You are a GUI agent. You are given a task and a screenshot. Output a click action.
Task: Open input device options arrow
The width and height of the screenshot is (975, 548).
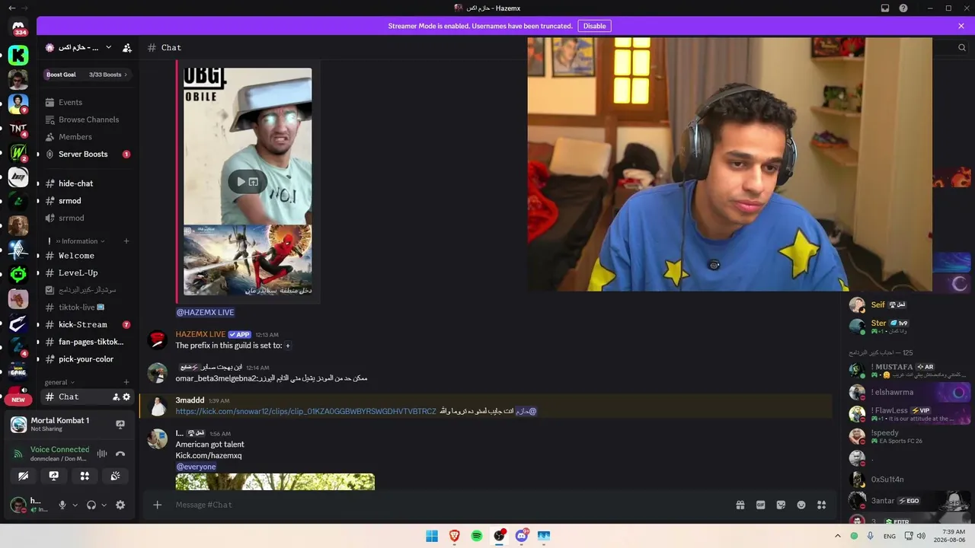(75, 505)
